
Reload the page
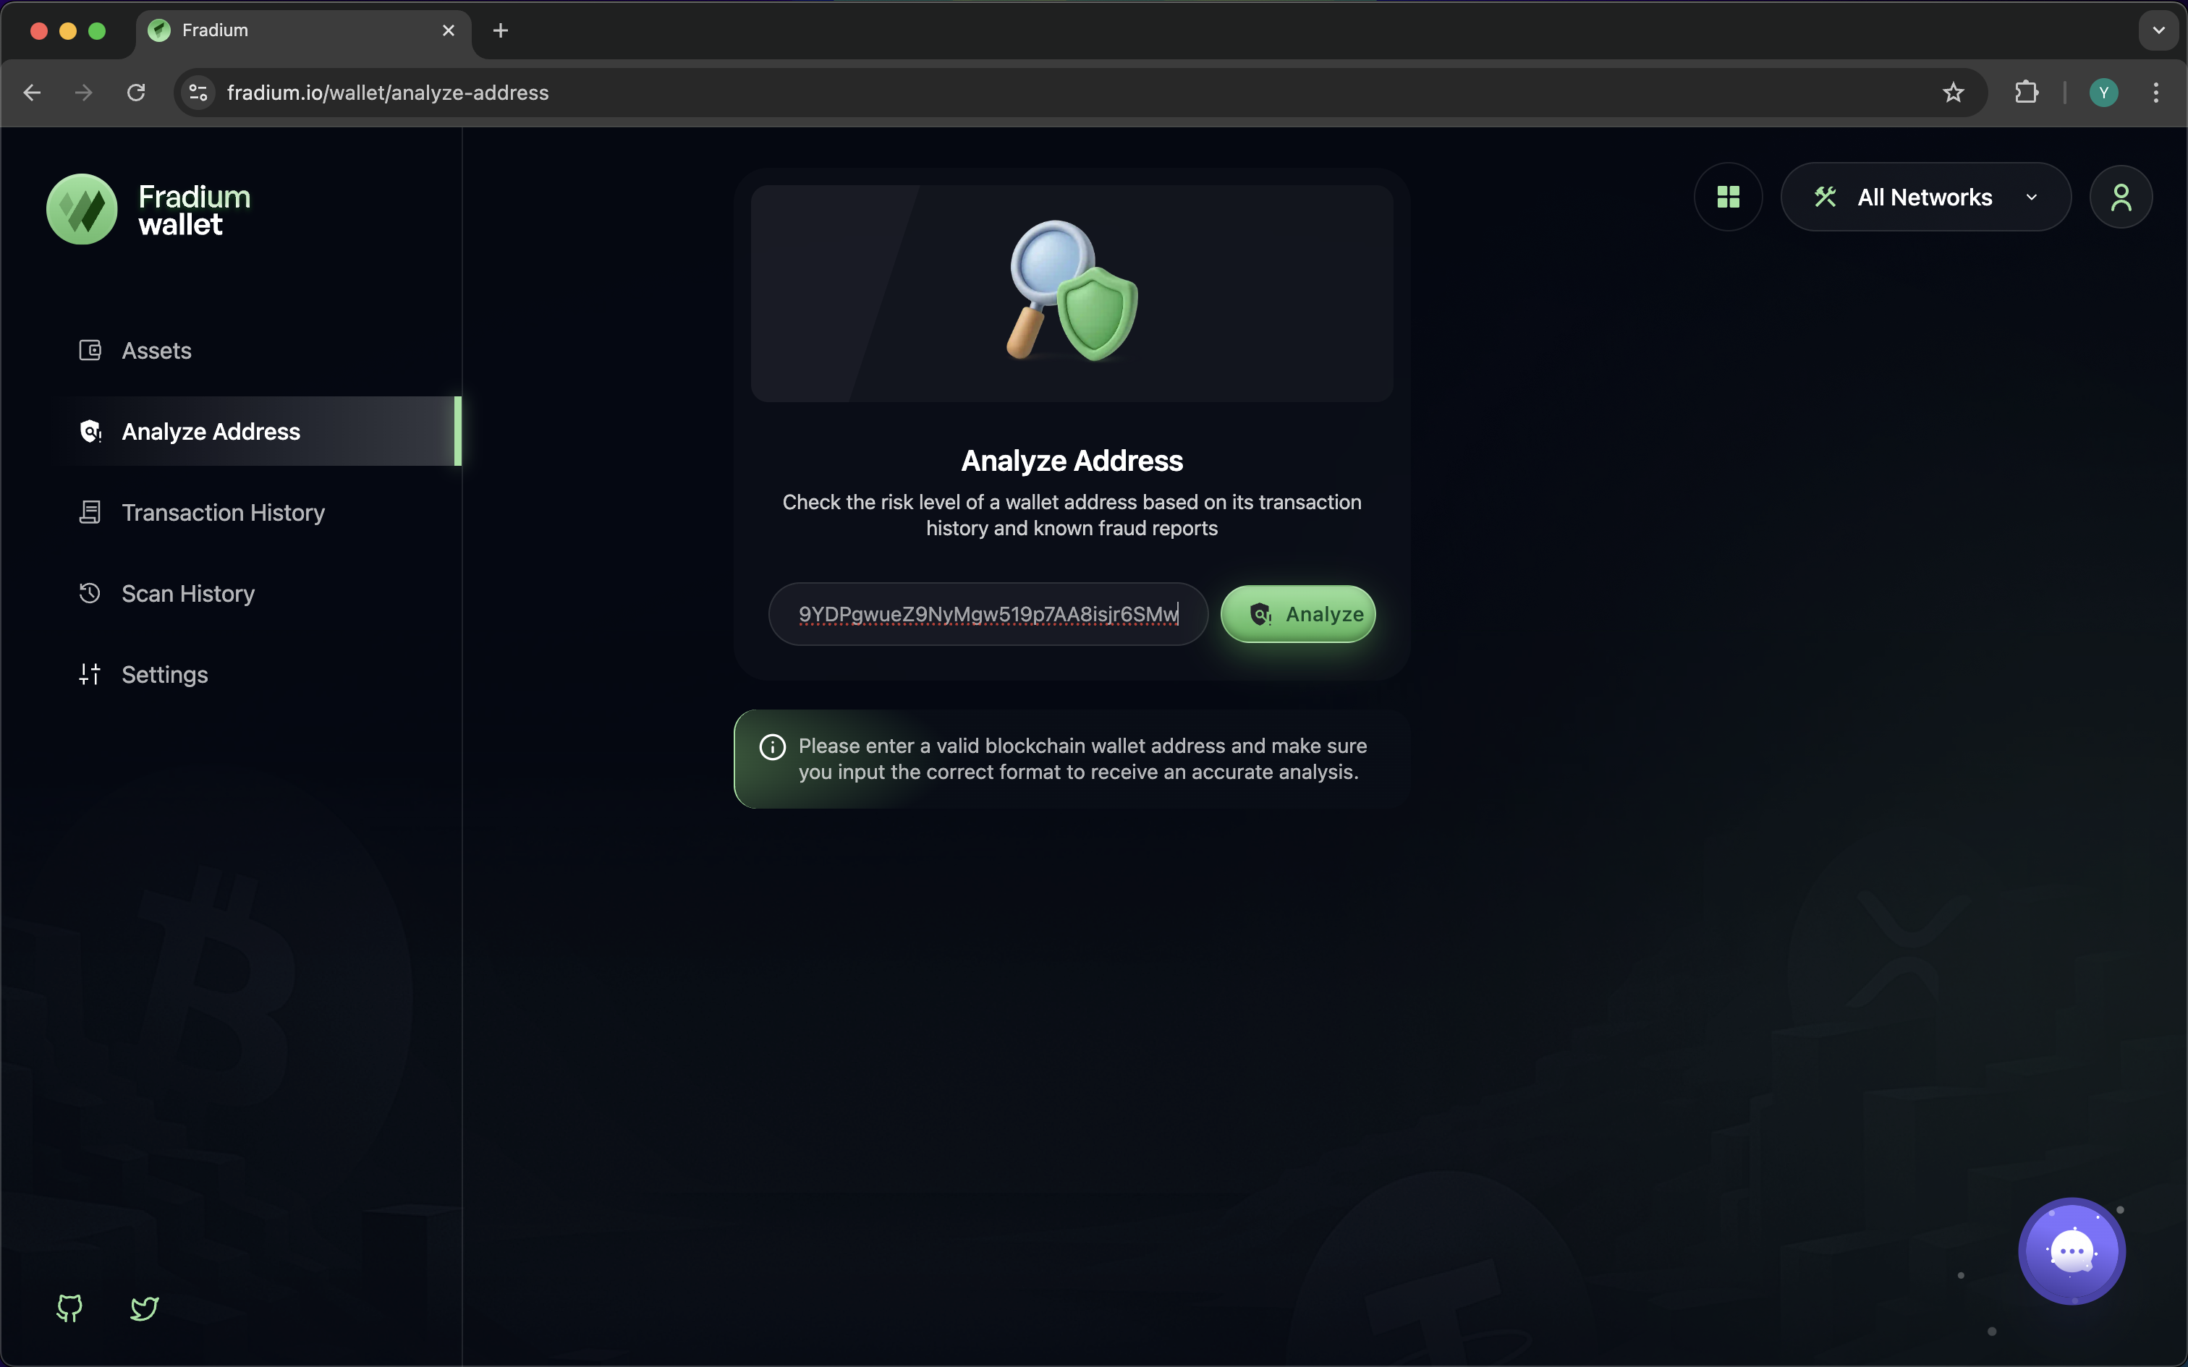click(135, 93)
